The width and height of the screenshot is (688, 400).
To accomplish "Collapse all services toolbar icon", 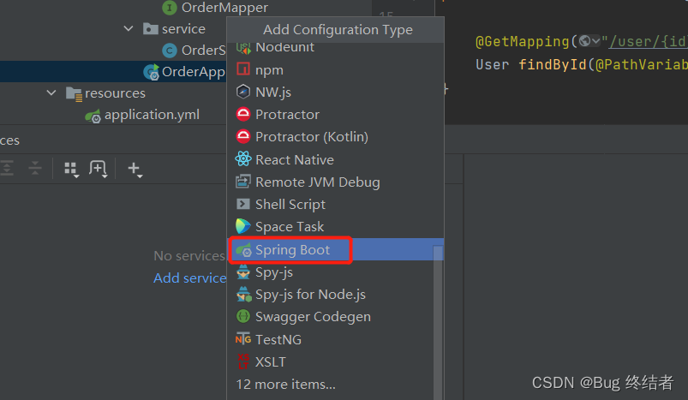I will click(34, 168).
